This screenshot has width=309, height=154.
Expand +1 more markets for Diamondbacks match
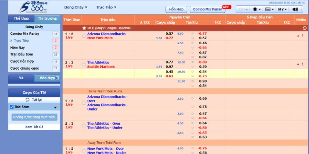coord(300,36)
